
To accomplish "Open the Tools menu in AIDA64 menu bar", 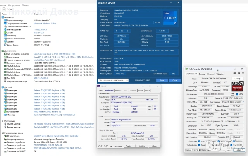I will point(14,5).
